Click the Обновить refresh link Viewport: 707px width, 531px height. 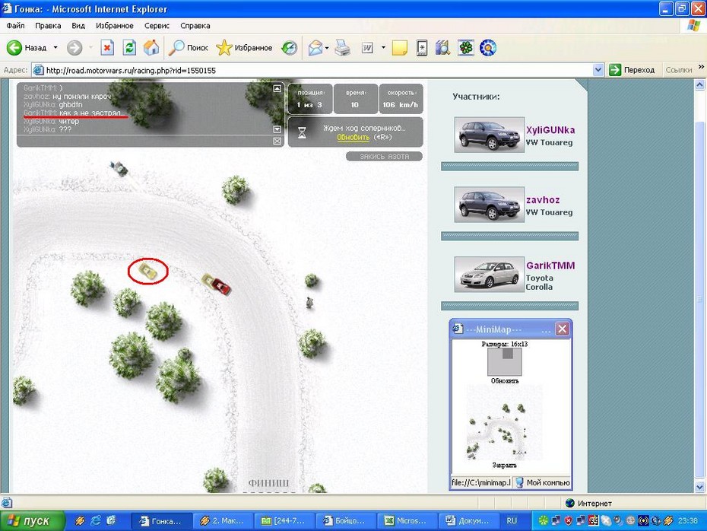tap(353, 137)
